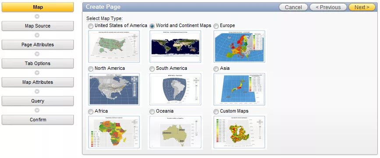Jump to the Confirm step

(38, 120)
